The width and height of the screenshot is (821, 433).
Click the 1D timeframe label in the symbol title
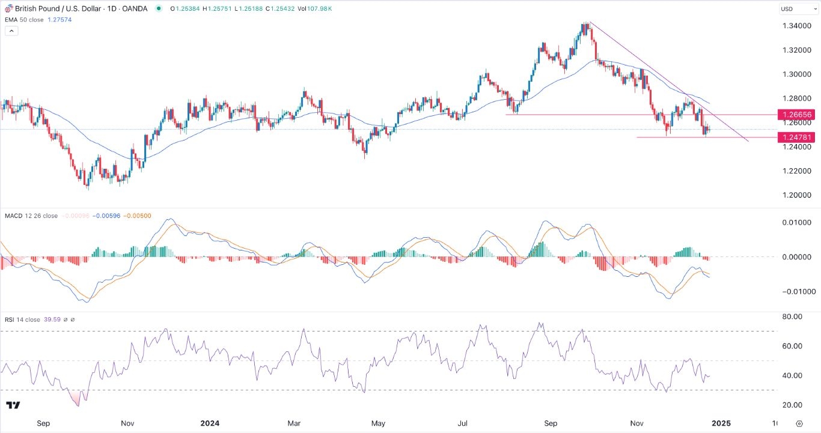click(111, 8)
